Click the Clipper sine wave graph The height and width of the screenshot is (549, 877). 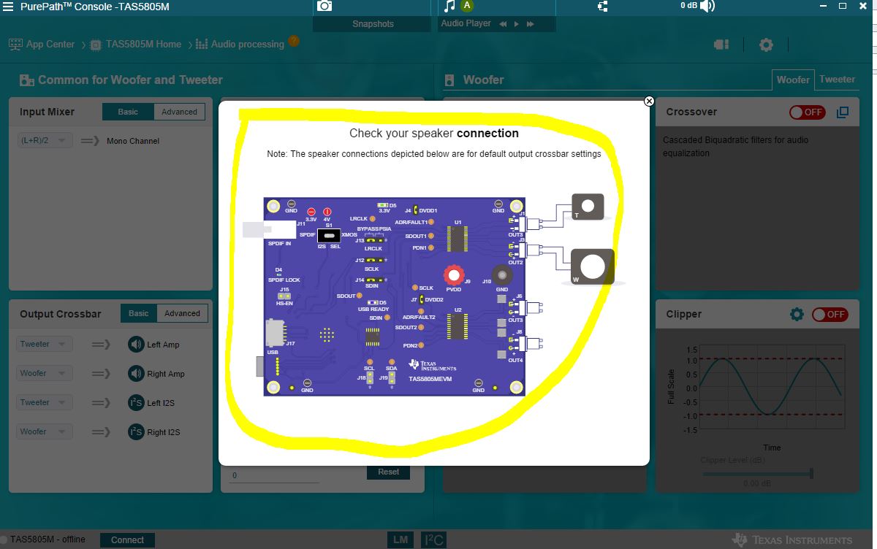[771, 388]
